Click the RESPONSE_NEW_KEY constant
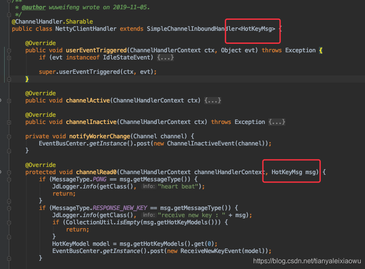The height and width of the screenshot is (269, 365). point(120,207)
